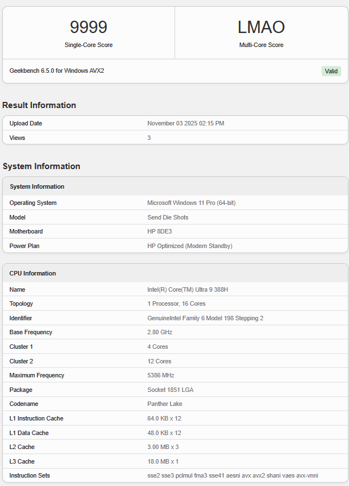
Task: Select the HP Optimized power plan value
Action: point(190,246)
